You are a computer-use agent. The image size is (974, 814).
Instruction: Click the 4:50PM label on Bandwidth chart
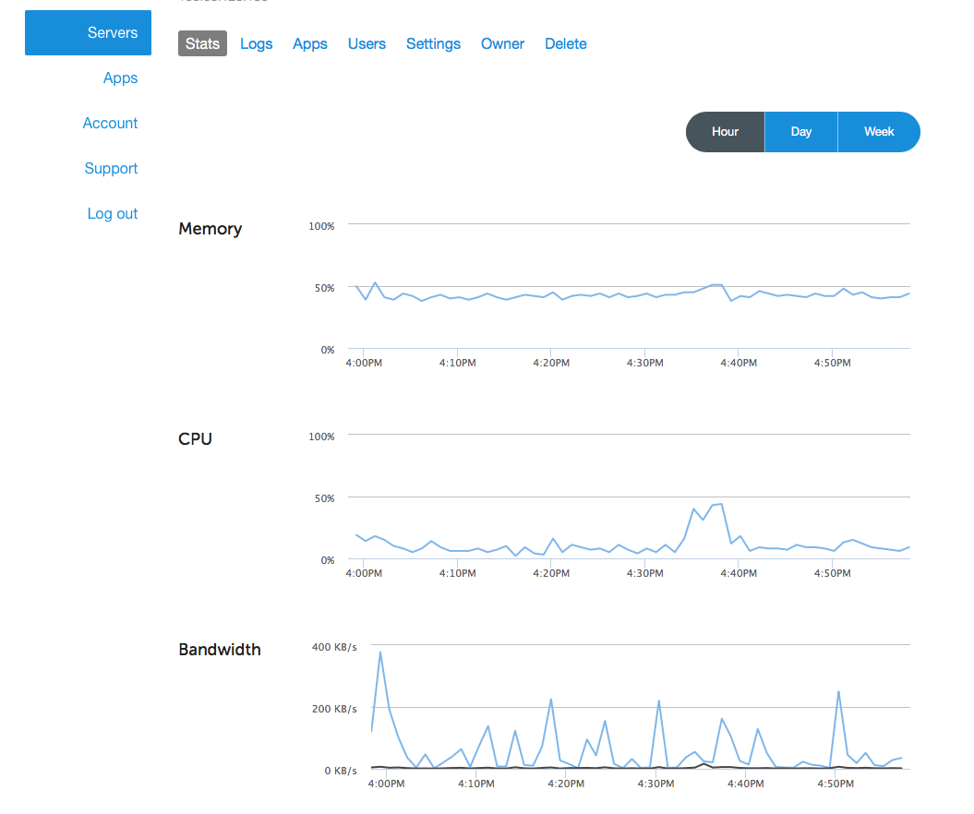[x=836, y=784]
